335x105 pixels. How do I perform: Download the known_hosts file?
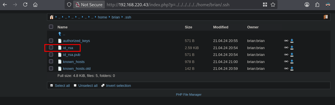click(x=292, y=62)
